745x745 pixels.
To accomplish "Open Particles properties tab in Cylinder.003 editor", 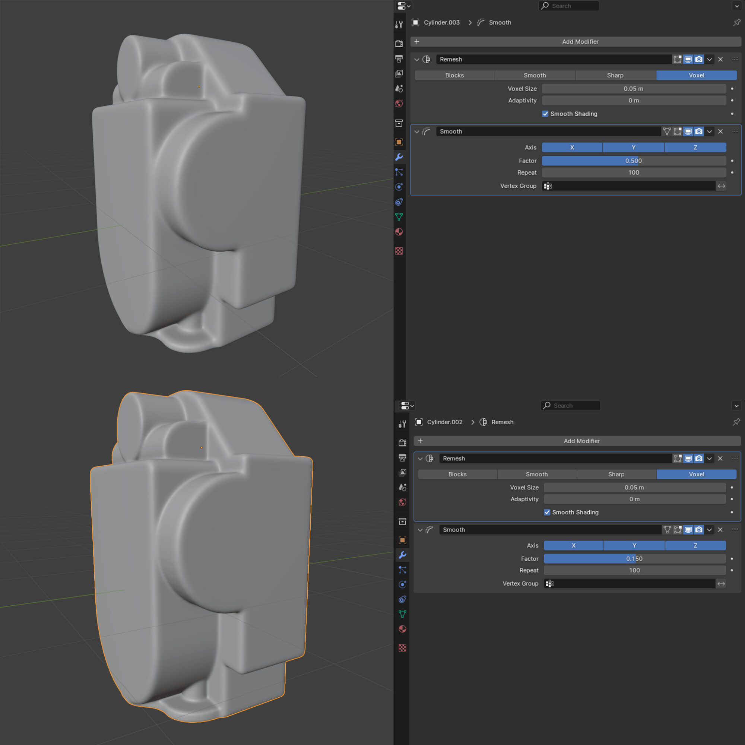I will click(399, 172).
